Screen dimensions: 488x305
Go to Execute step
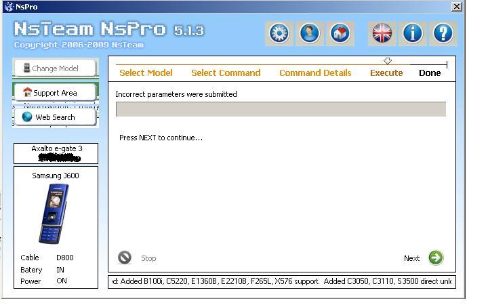pos(386,73)
